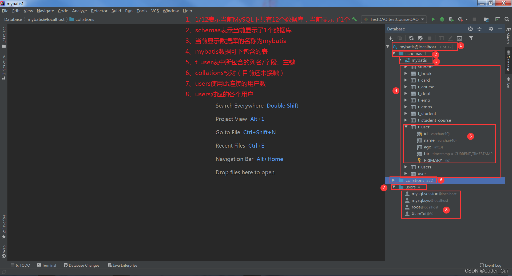512x276 pixels.
Task: Open Database panel gear settings
Action: (491, 29)
